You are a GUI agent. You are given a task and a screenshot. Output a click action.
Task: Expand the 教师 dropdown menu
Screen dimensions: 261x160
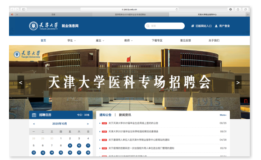point(128,40)
